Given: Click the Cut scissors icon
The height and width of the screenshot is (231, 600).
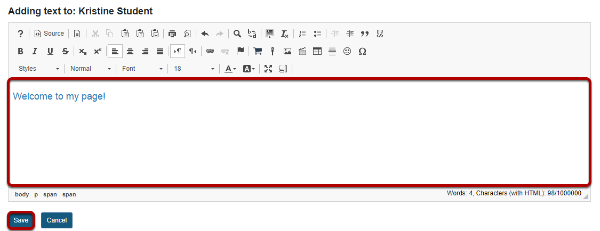Looking at the screenshot, I should click(95, 34).
